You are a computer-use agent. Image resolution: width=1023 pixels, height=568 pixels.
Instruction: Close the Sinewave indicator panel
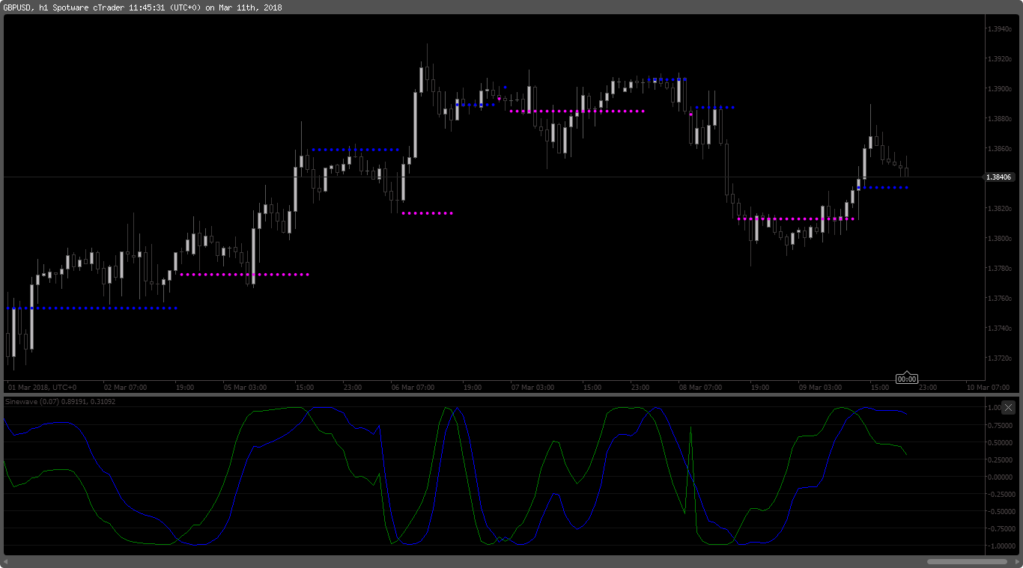tap(1008, 407)
